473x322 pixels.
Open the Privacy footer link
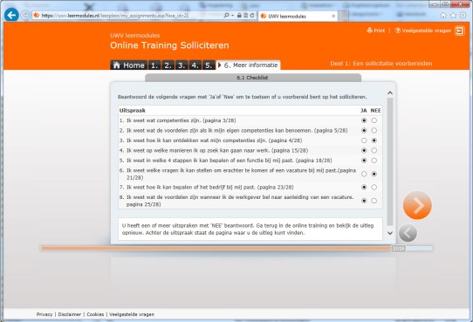pyautogui.click(x=45, y=314)
